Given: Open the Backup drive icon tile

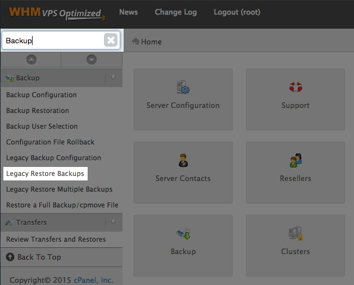Looking at the screenshot, I should [183, 233].
